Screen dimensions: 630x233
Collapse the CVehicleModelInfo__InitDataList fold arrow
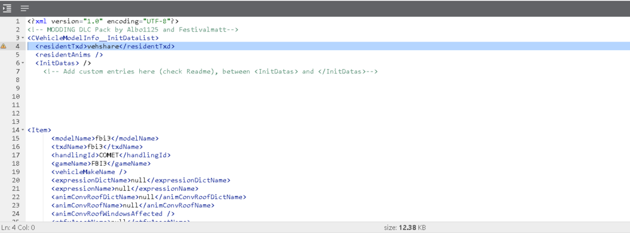coord(23,38)
